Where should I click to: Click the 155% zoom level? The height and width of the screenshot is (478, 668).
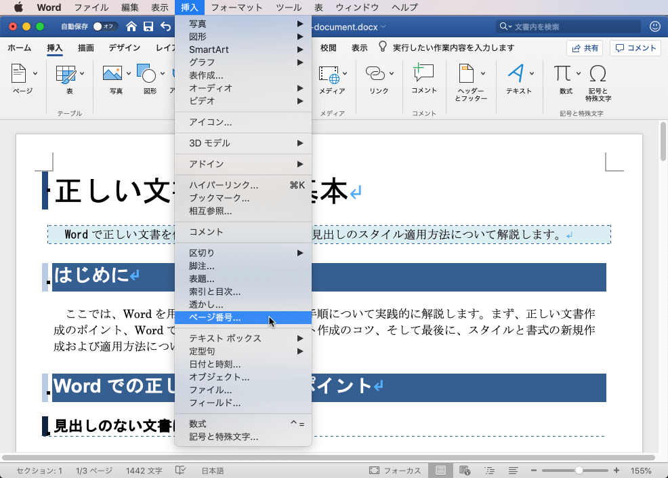(641, 471)
